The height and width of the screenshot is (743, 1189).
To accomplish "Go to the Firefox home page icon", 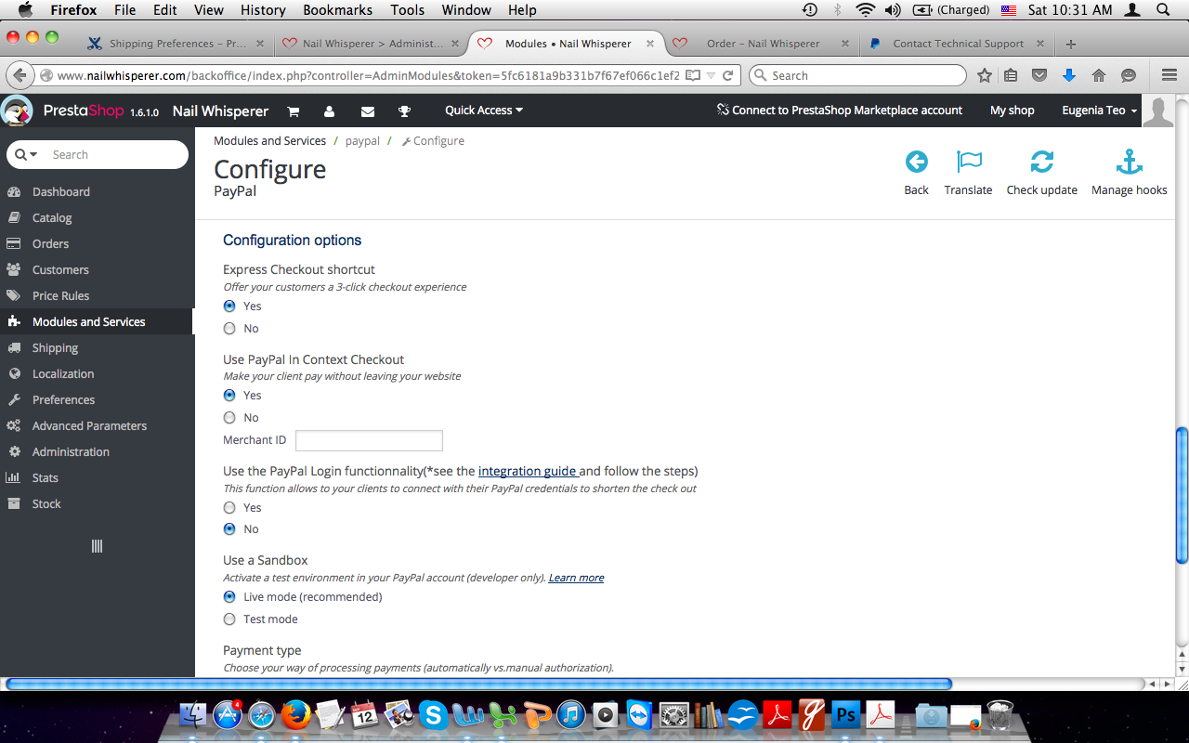I will (1099, 75).
